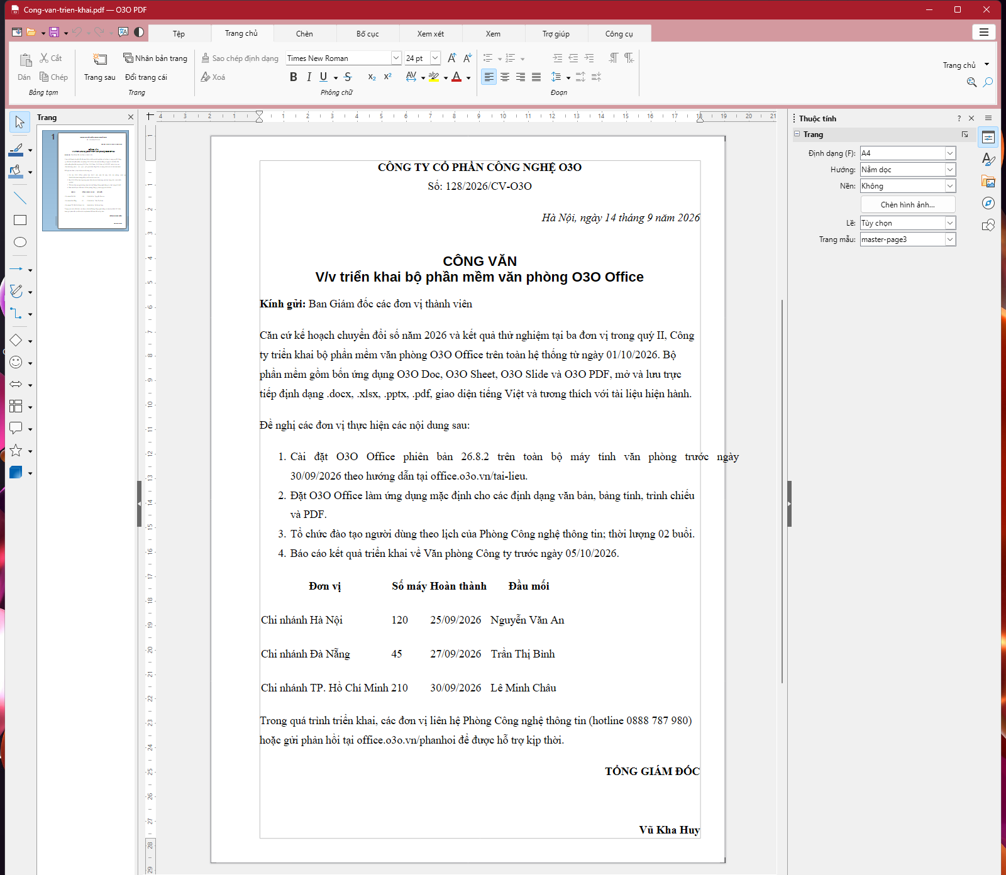Toggle center text alignment

click(x=505, y=77)
